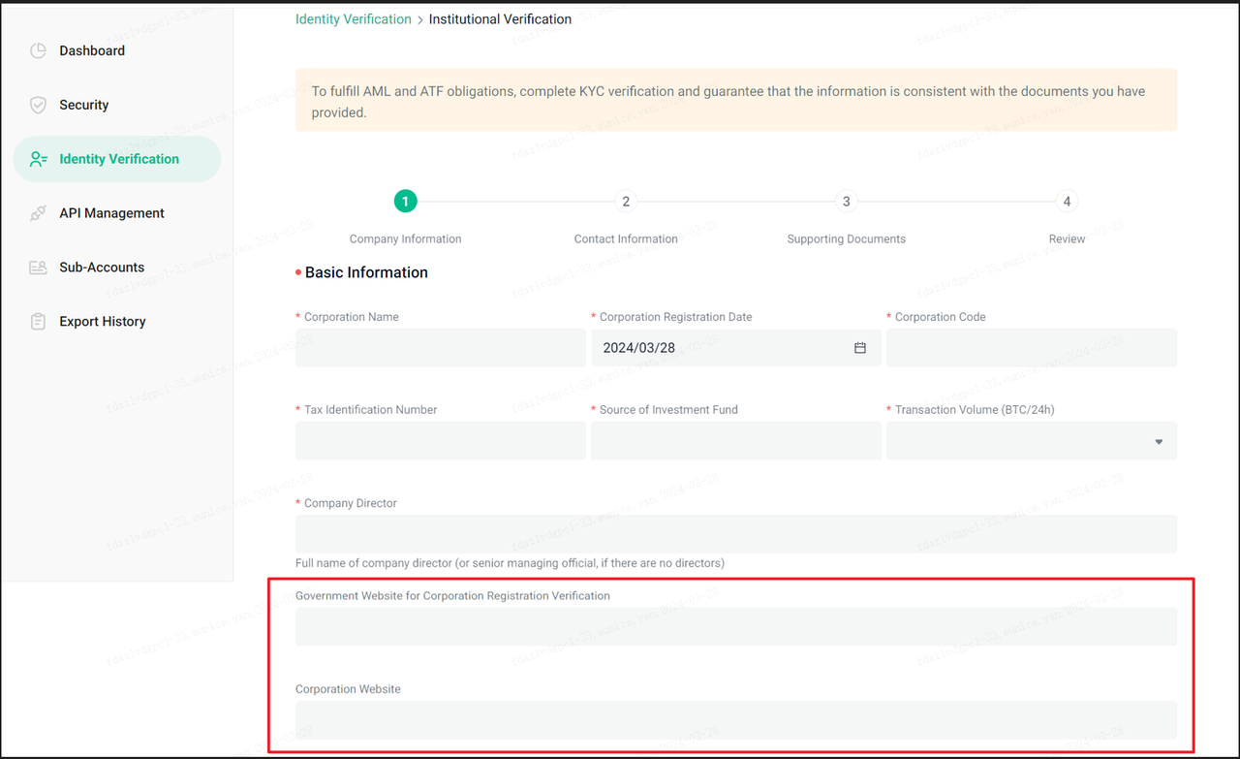
Task: Go to Sub-Accounts in the sidebar
Action: coord(102,268)
